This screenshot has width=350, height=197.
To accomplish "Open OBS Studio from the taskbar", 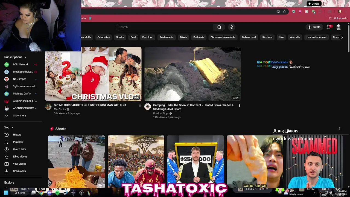I will 81,193.
